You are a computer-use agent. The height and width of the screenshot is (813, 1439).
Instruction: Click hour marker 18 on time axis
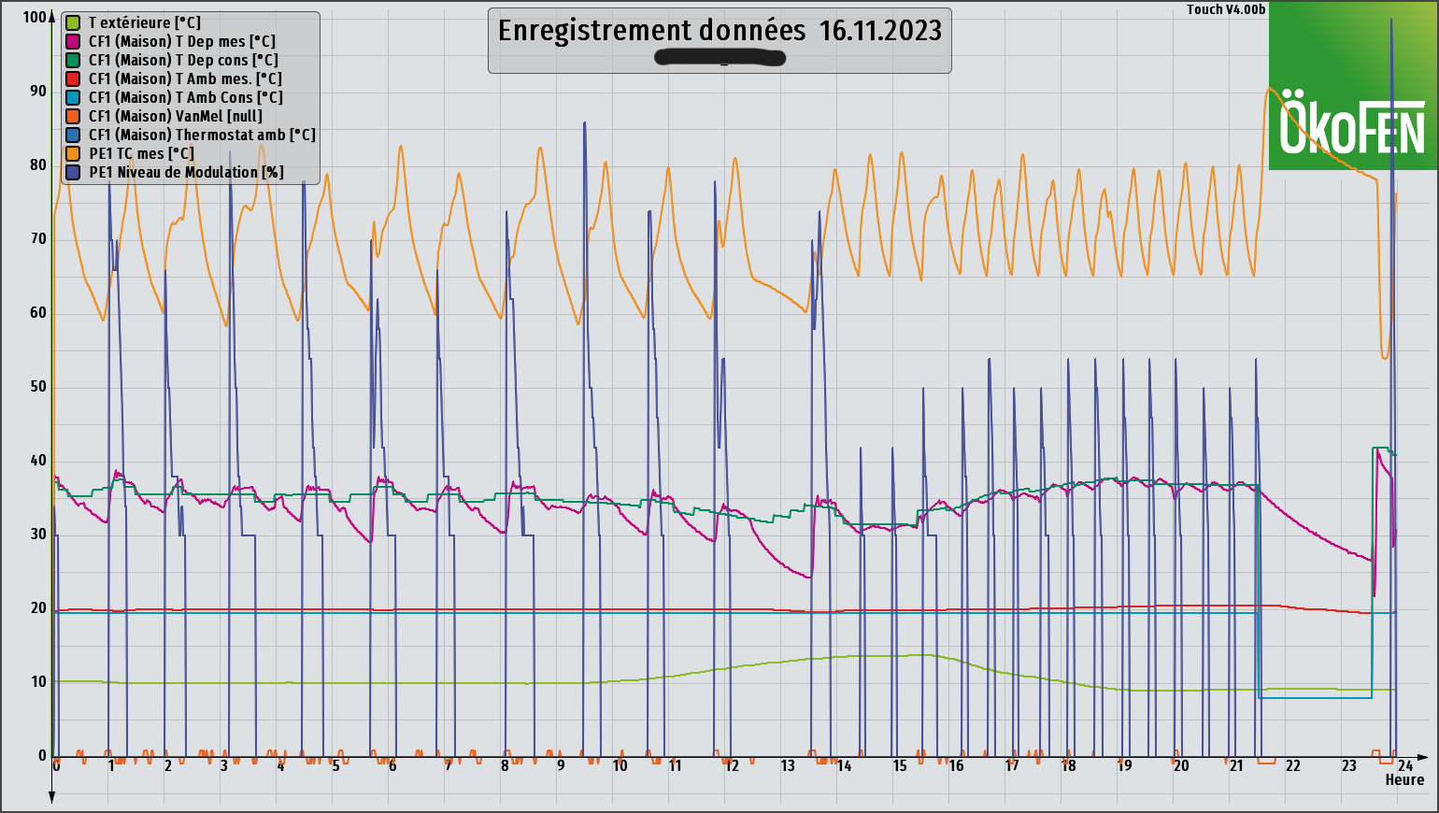pyautogui.click(x=1068, y=765)
